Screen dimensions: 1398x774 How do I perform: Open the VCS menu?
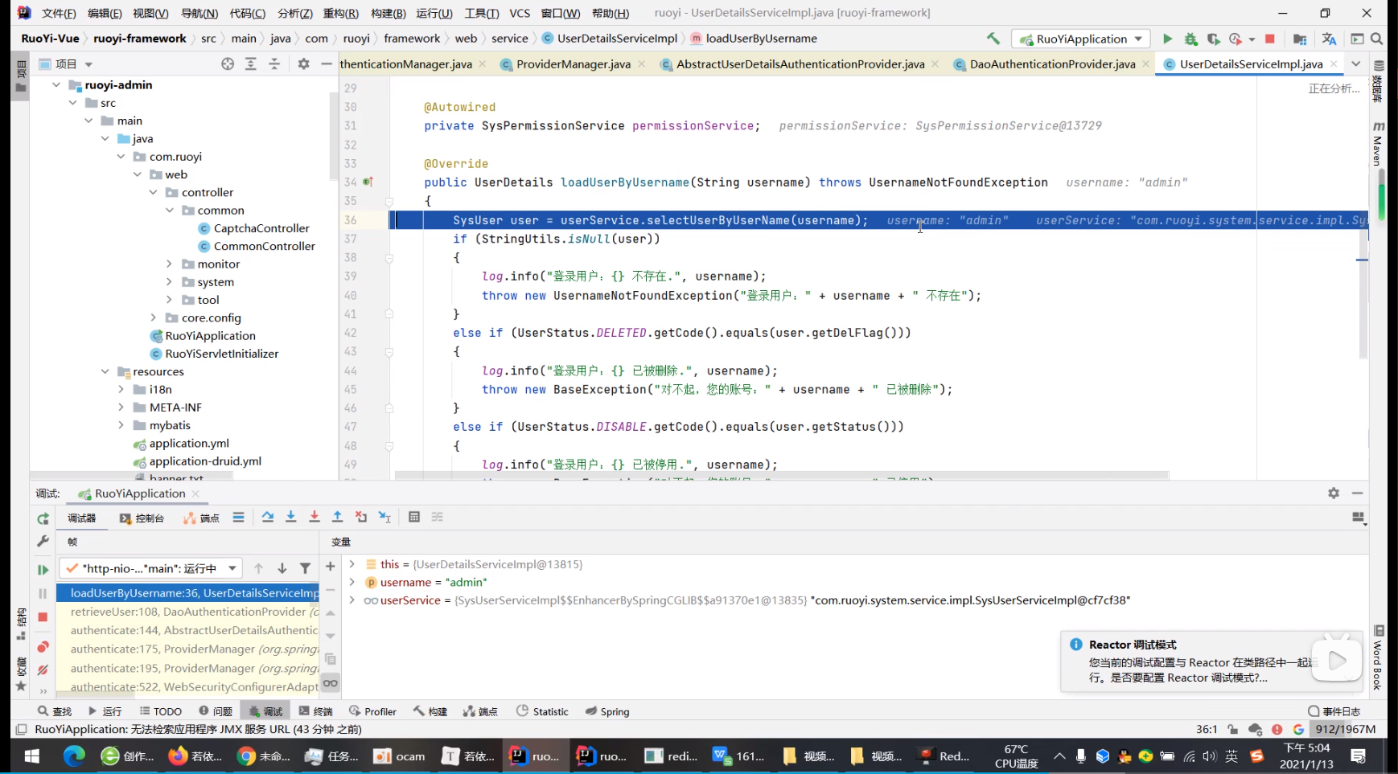pos(520,13)
